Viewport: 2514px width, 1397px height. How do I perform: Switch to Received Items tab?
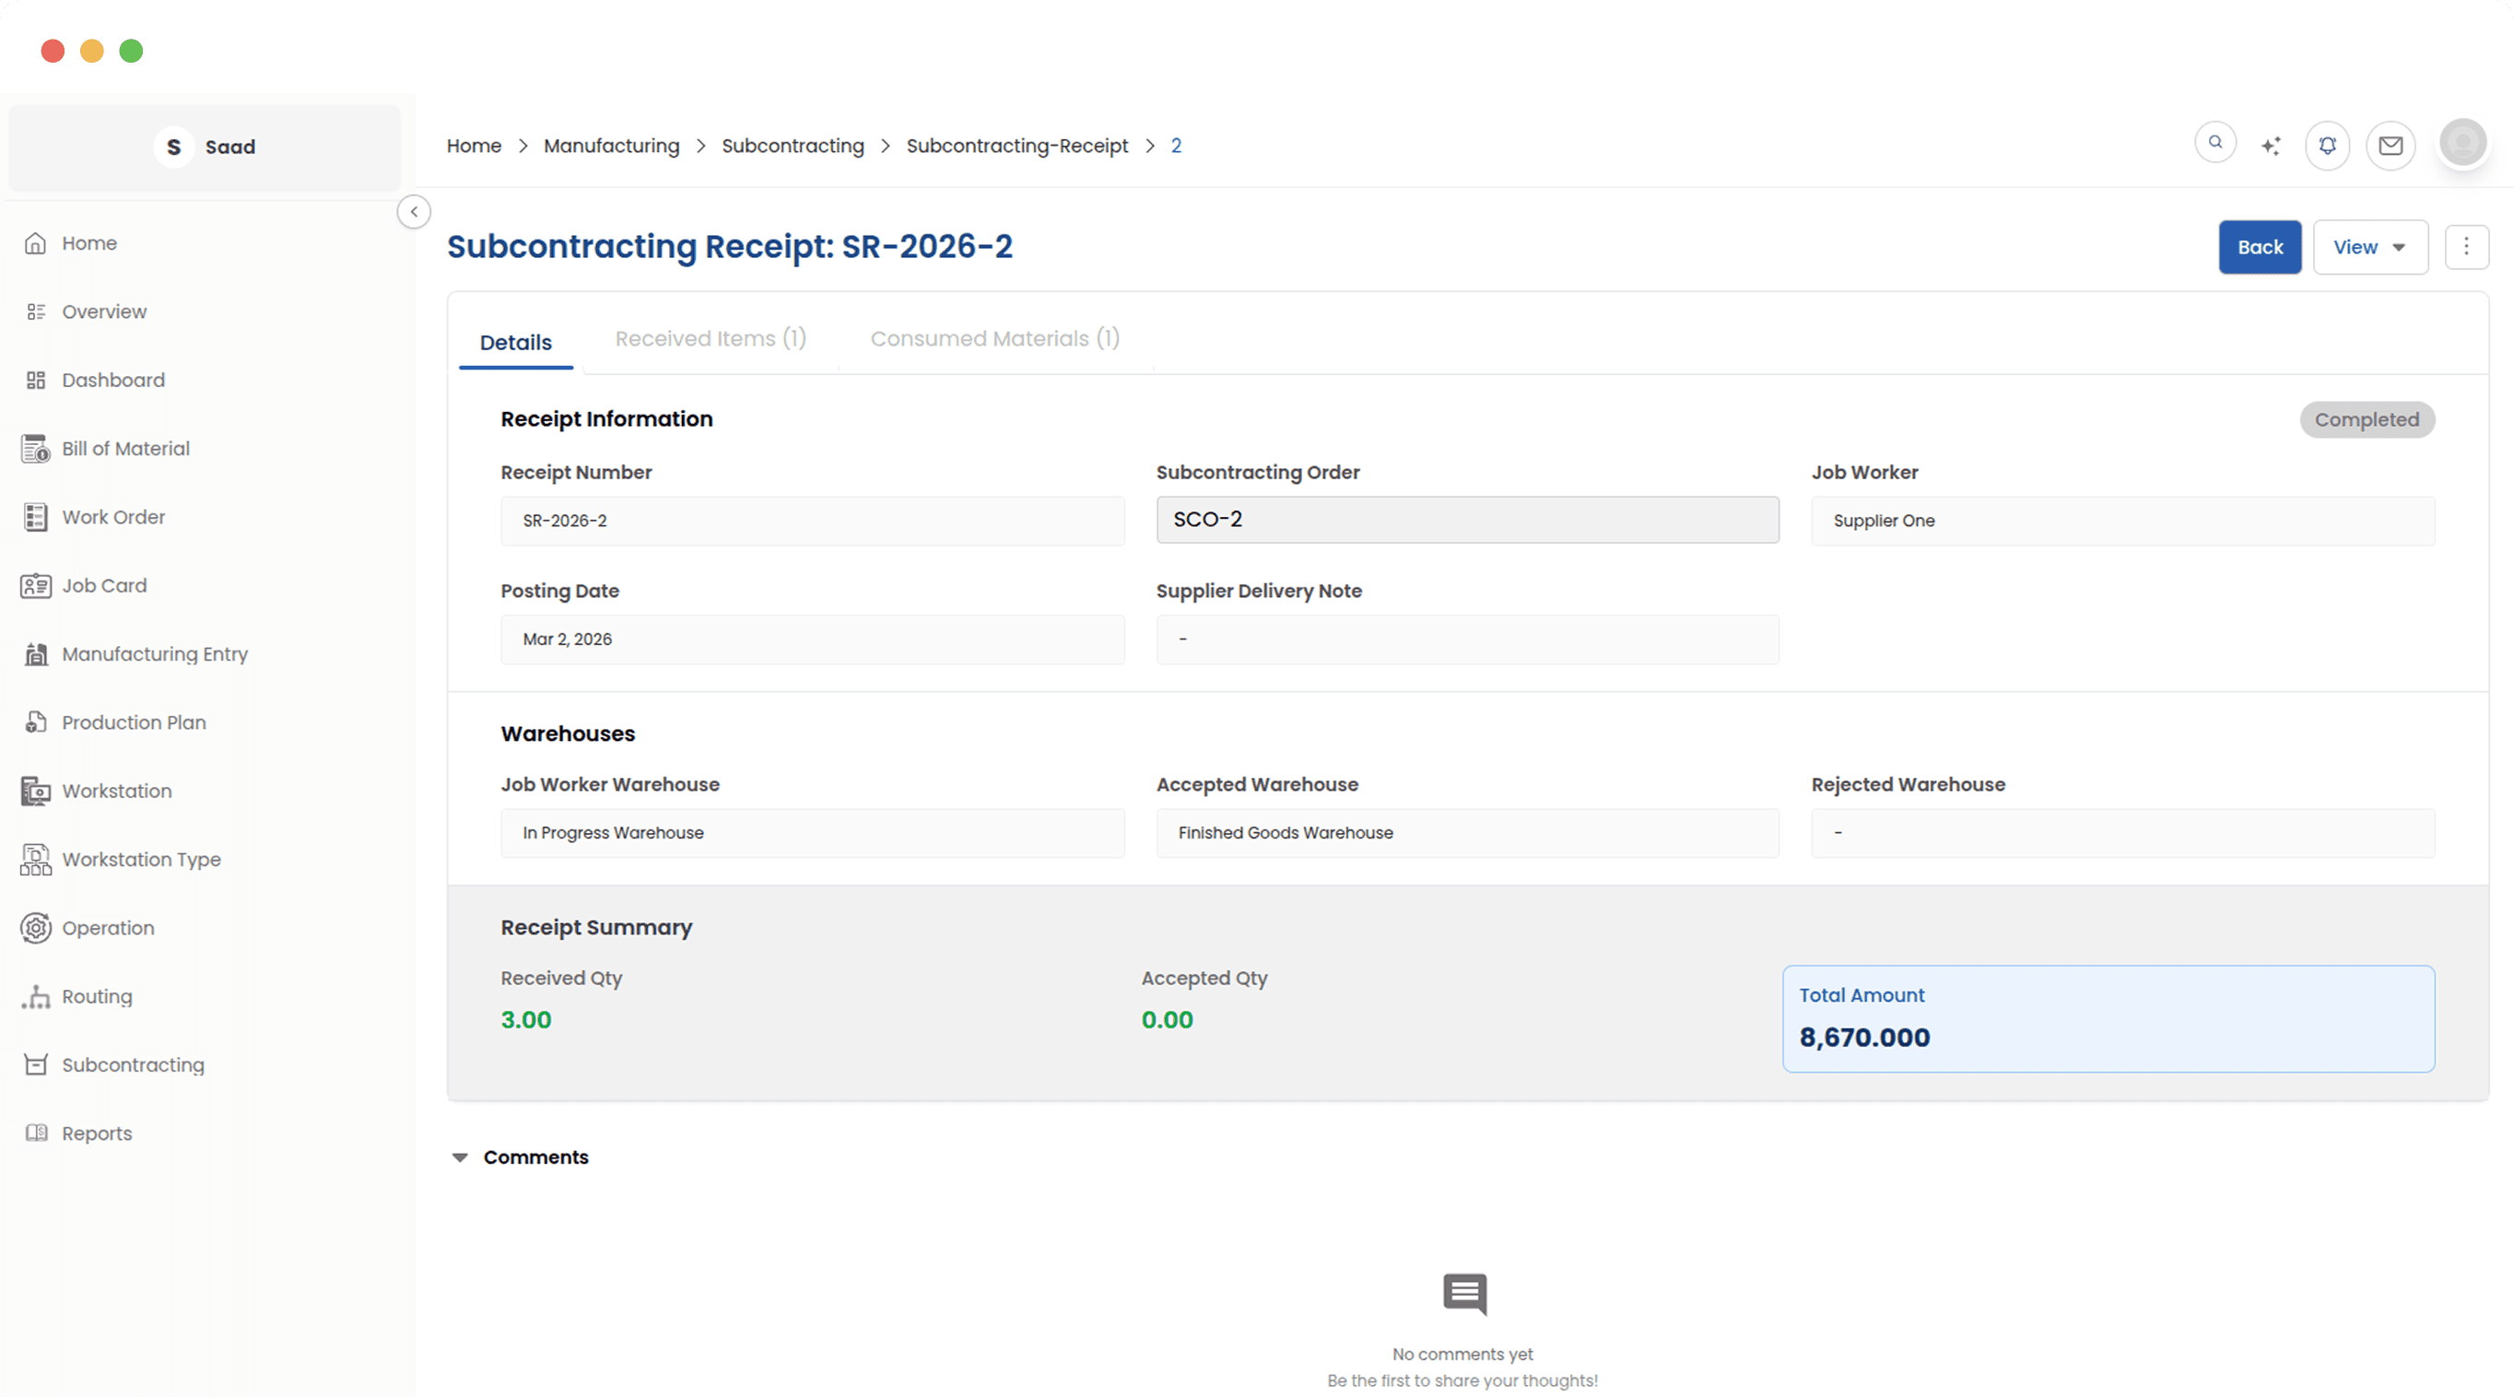(x=711, y=338)
